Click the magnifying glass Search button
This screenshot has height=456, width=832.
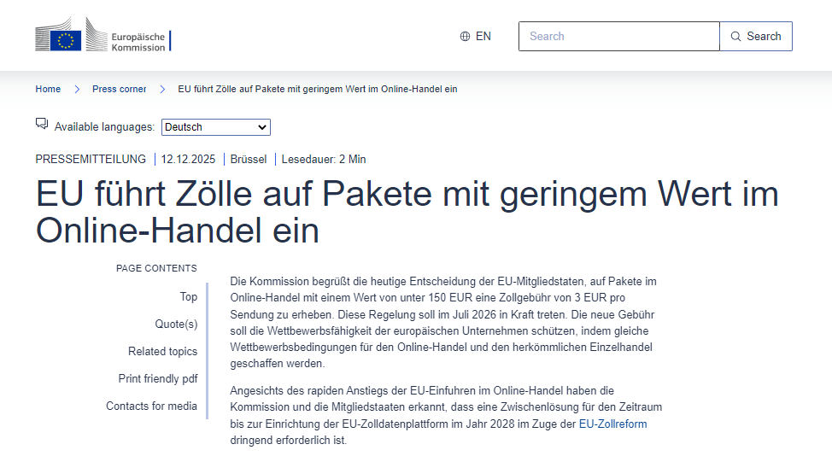(756, 37)
